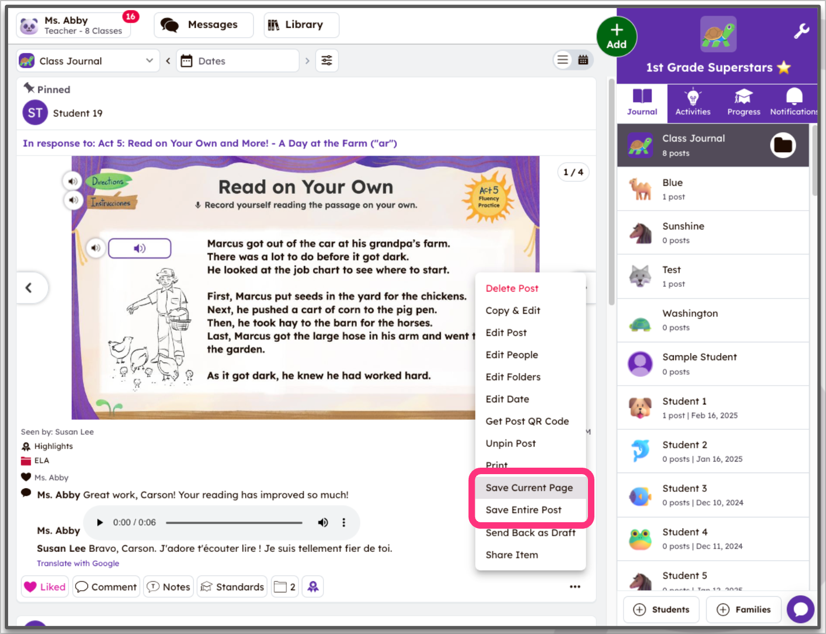Open the Class Journal folder icon
Screen dimensions: 826x634
tap(783, 145)
